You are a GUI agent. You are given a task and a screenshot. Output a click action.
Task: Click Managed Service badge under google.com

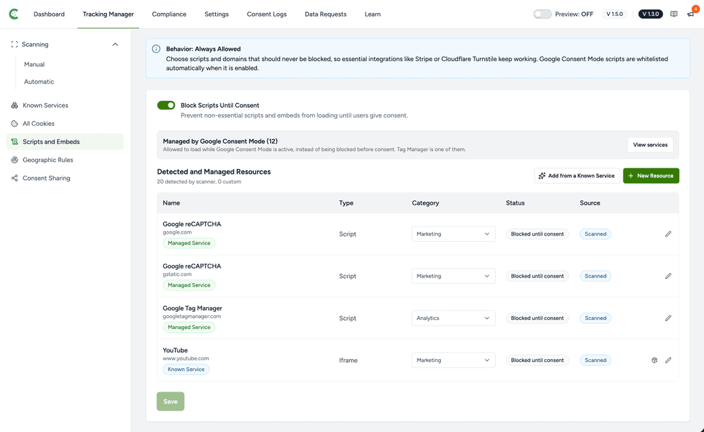(x=189, y=243)
